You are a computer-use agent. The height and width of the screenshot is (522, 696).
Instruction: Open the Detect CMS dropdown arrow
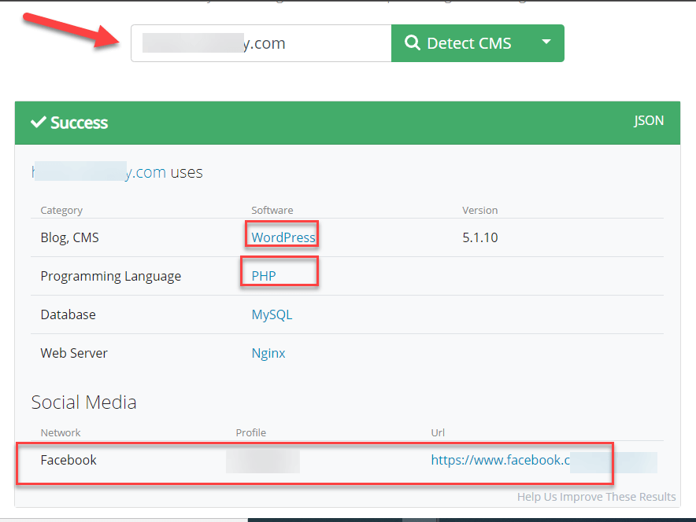pos(546,42)
